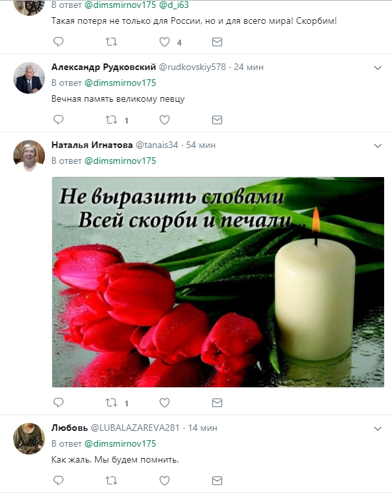Viewport: 392px width, 493px height.
Task: Open the 14 мин timestamp on Любовь's tweet
Action: 202,428
